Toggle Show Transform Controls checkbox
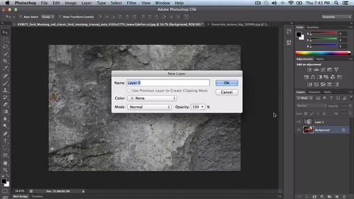 tap(60, 17)
